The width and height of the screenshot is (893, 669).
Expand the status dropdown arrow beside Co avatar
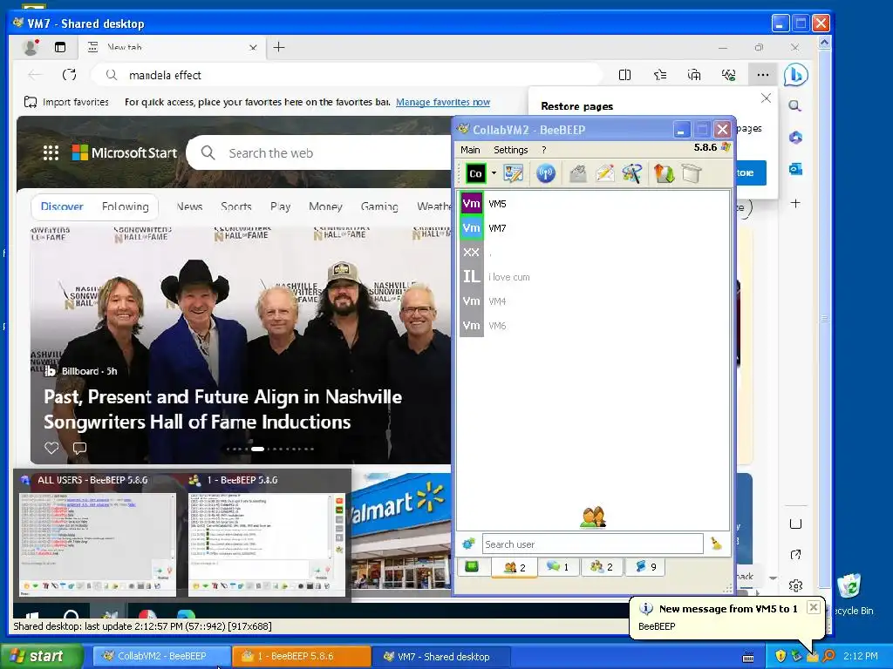point(494,173)
